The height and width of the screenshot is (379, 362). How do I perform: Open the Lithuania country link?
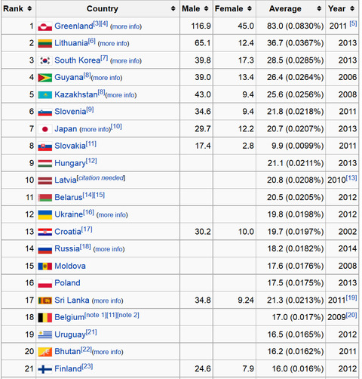(x=71, y=43)
